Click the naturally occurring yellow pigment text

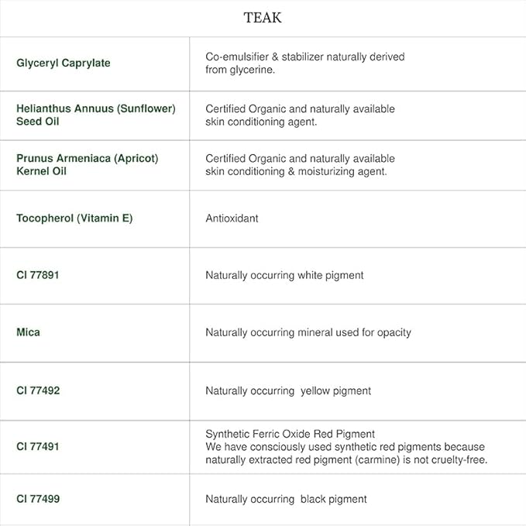click(287, 391)
